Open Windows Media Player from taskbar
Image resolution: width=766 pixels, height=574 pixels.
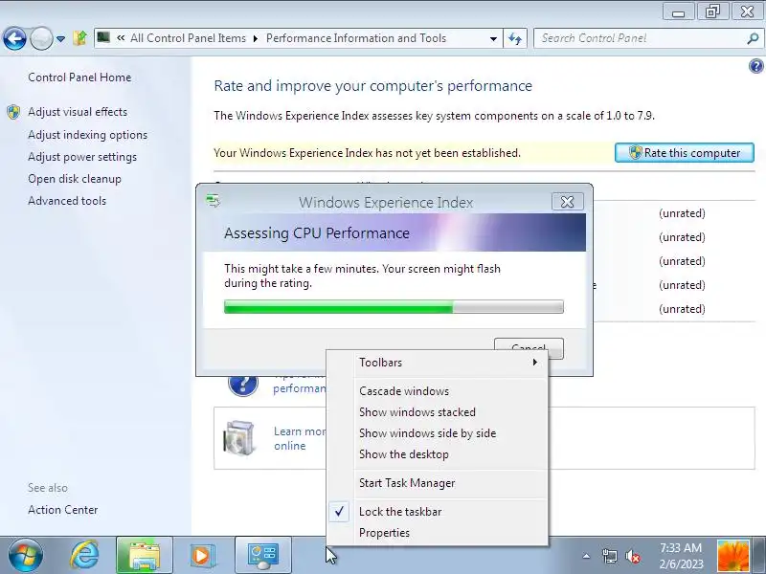(202, 556)
